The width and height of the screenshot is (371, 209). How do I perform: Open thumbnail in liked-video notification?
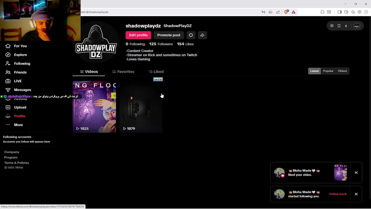click(340, 172)
